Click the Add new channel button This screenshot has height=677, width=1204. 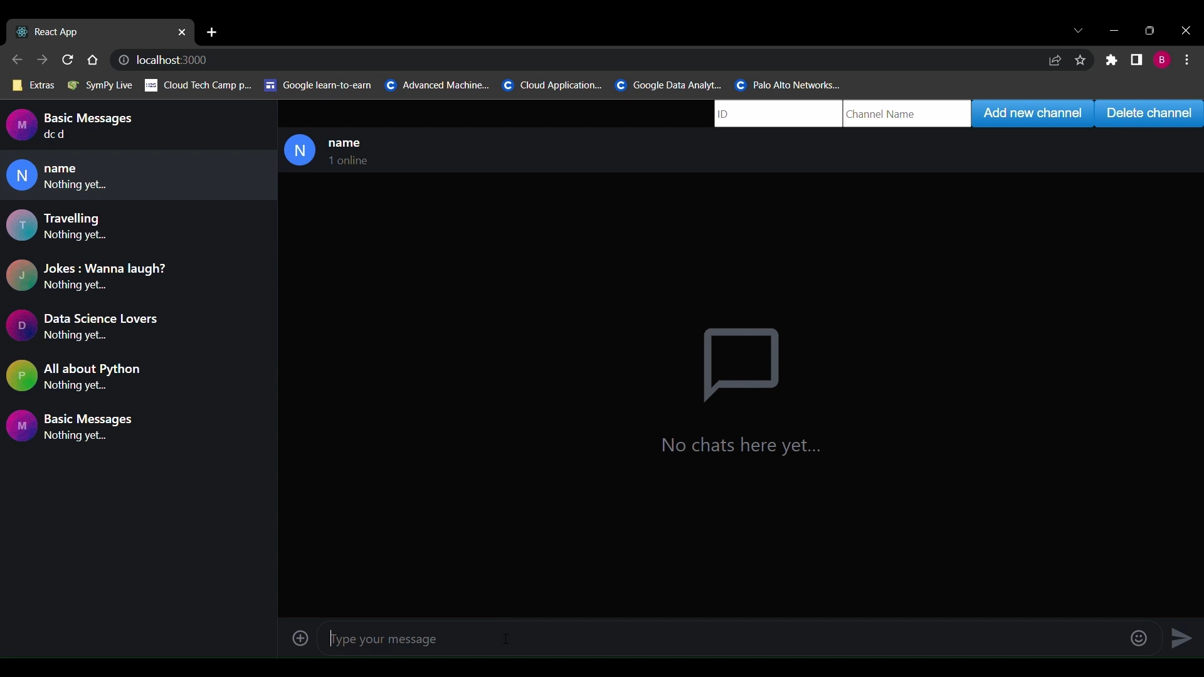click(1033, 113)
